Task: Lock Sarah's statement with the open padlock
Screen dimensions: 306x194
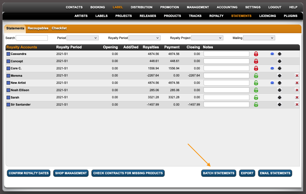Action: click(x=256, y=97)
